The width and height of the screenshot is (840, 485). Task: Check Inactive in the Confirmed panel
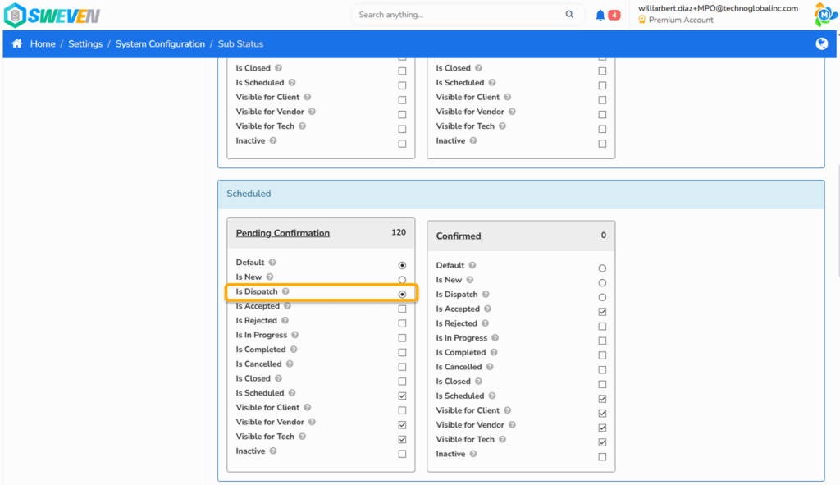coord(602,456)
